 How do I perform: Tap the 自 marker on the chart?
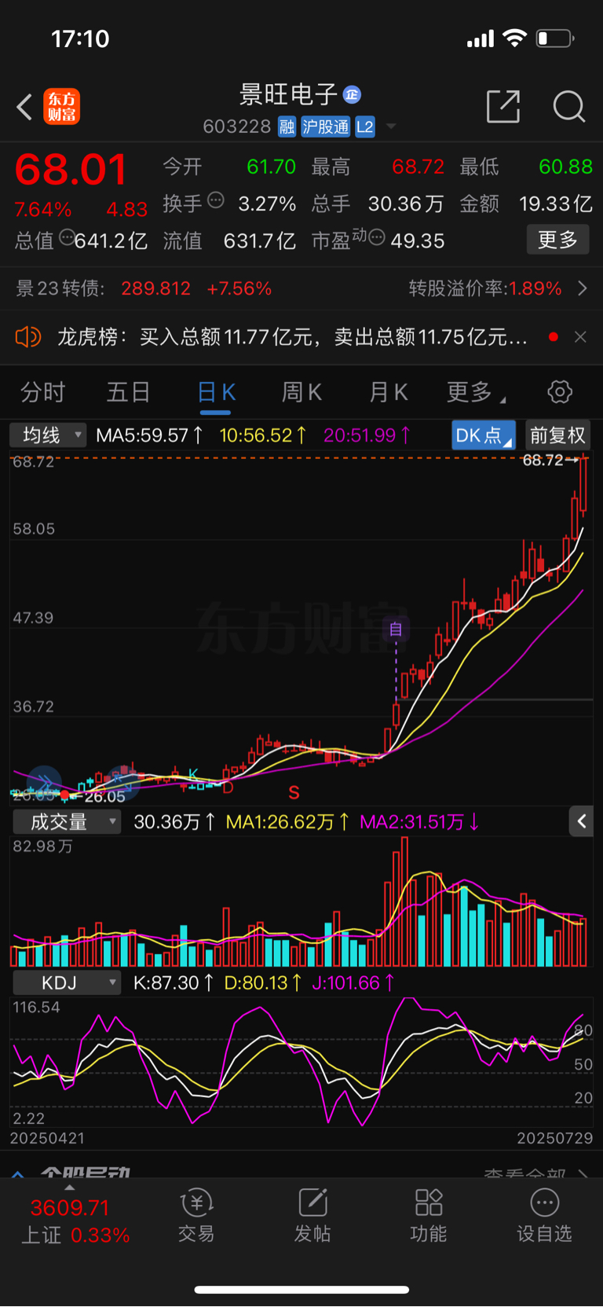click(396, 630)
